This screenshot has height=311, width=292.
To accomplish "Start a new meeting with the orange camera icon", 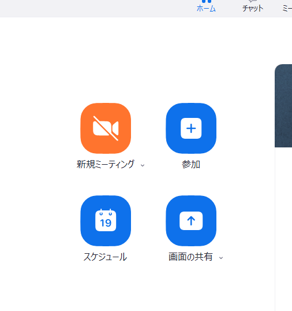I will 106,128.
